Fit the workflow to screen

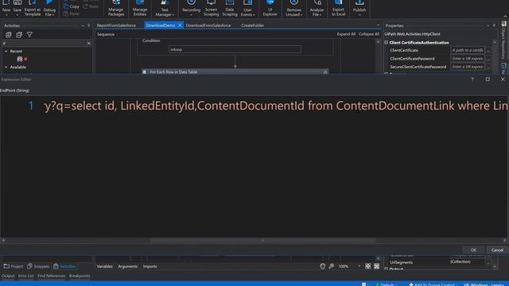pyautogui.click(x=367, y=266)
